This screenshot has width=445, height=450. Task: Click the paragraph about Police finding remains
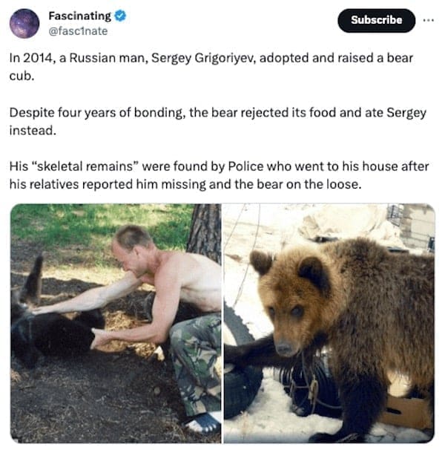[219, 176]
